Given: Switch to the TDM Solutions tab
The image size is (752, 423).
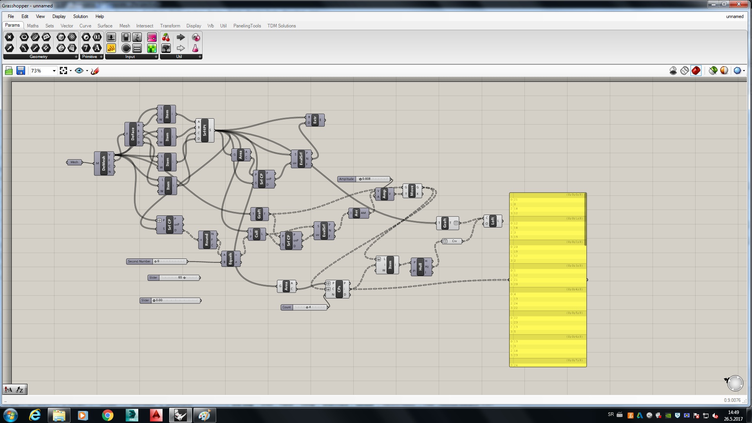Looking at the screenshot, I should 282,26.
